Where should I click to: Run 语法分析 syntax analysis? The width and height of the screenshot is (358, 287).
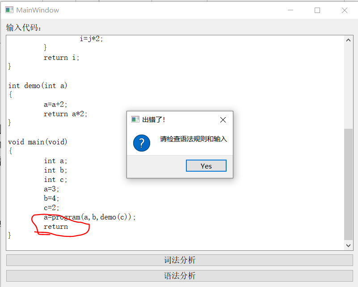(x=180, y=276)
